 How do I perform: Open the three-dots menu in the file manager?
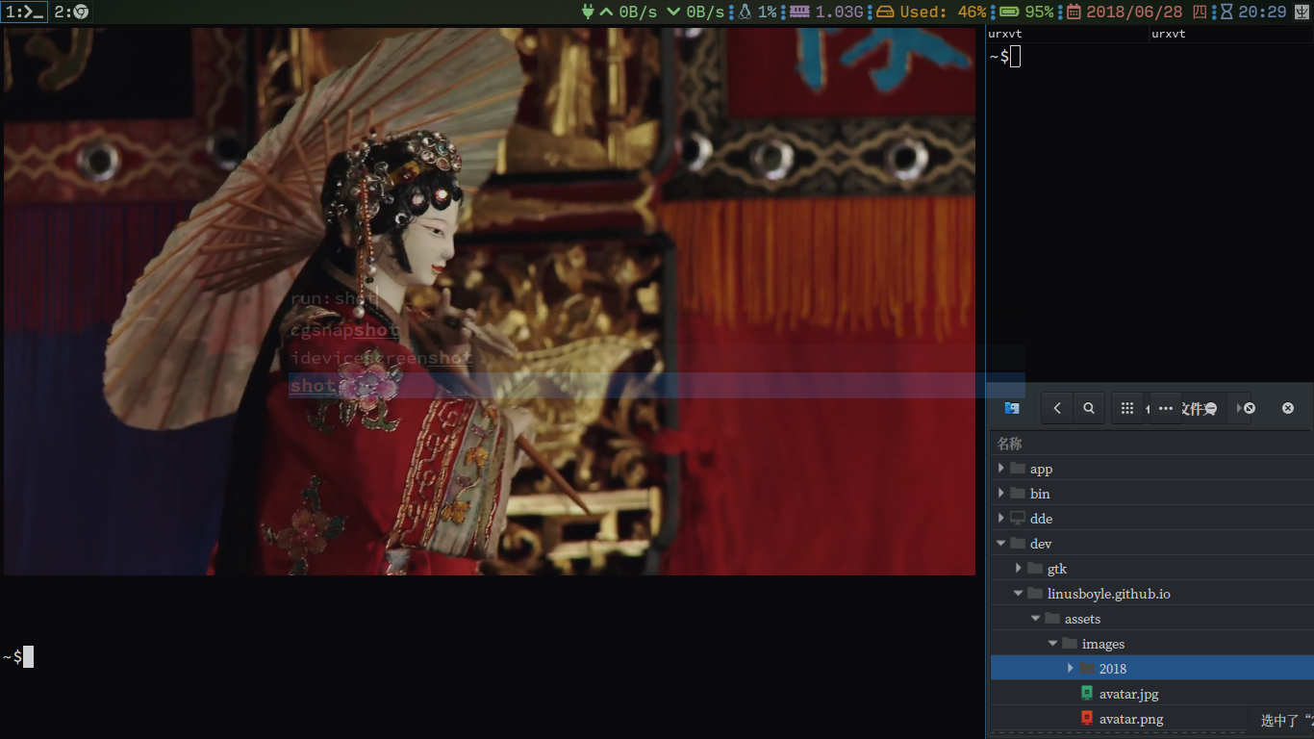point(1166,408)
